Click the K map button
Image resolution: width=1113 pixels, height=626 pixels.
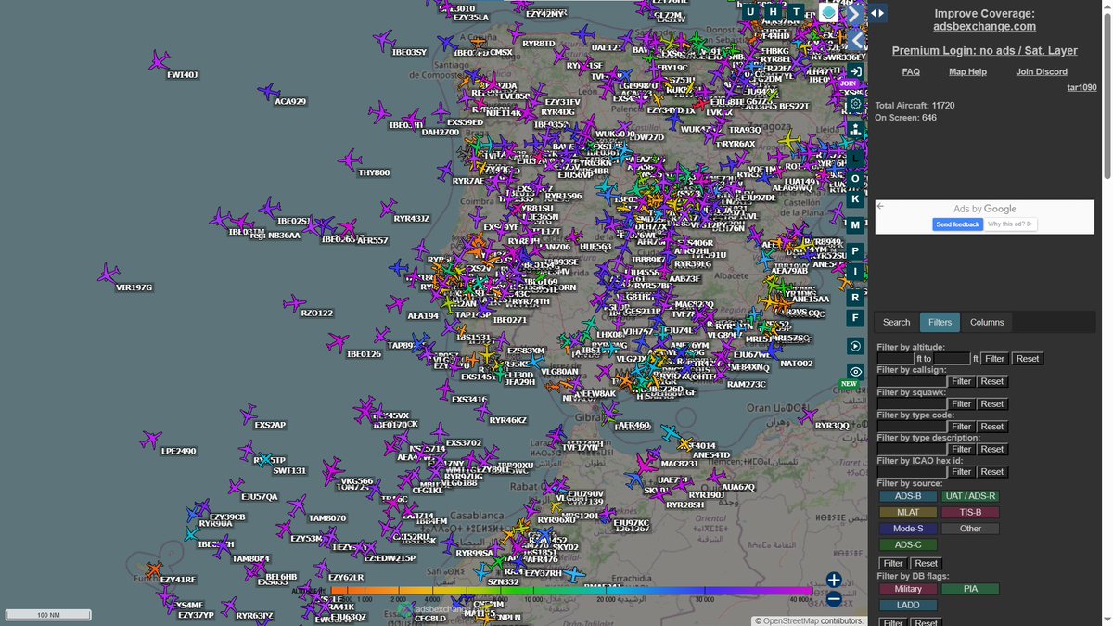coord(855,198)
